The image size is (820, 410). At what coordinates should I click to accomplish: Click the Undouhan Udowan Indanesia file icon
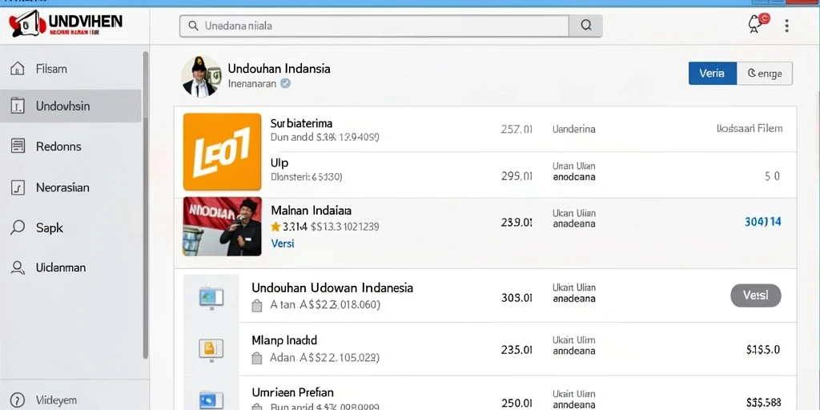click(x=211, y=298)
